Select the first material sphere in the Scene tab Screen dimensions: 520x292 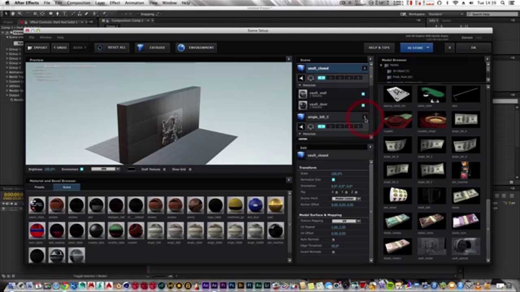(37, 205)
